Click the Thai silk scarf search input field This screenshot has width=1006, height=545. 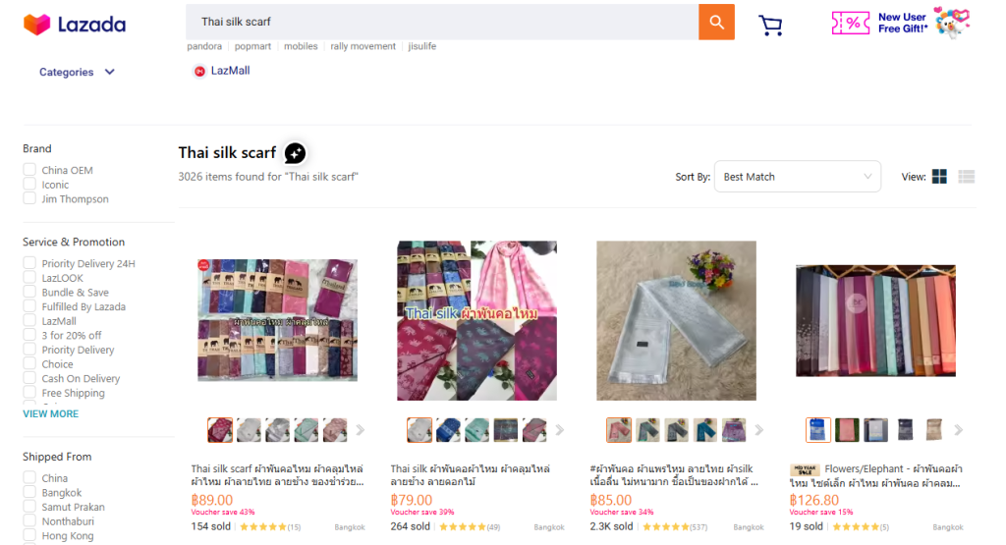[x=442, y=22]
